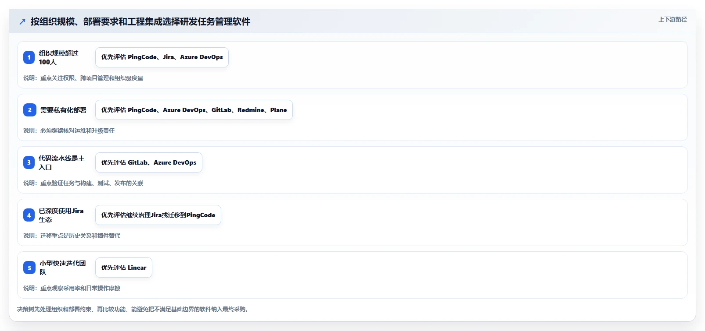Select the condition 组织规模超过100人
Viewport: 705px width, 331px height.
tap(59, 57)
